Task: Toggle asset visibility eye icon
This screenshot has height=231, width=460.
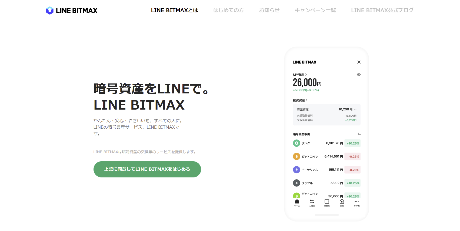Action: click(x=359, y=75)
